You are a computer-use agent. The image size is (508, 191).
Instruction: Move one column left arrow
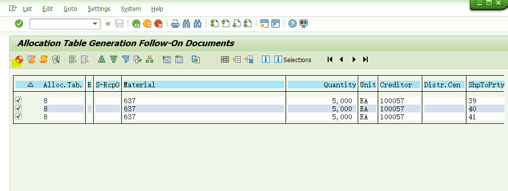(x=341, y=59)
